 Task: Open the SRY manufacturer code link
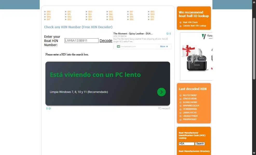coord(152,19)
